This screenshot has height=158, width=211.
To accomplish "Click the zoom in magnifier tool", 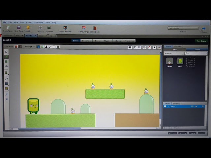I will pyautogui.click(x=7, y=94).
